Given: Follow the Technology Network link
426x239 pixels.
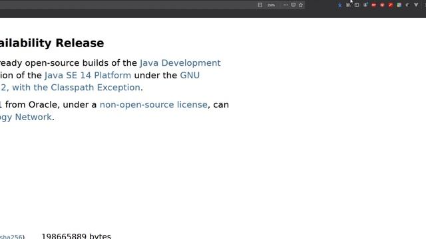Looking at the screenshot, I should pos(26,117).
